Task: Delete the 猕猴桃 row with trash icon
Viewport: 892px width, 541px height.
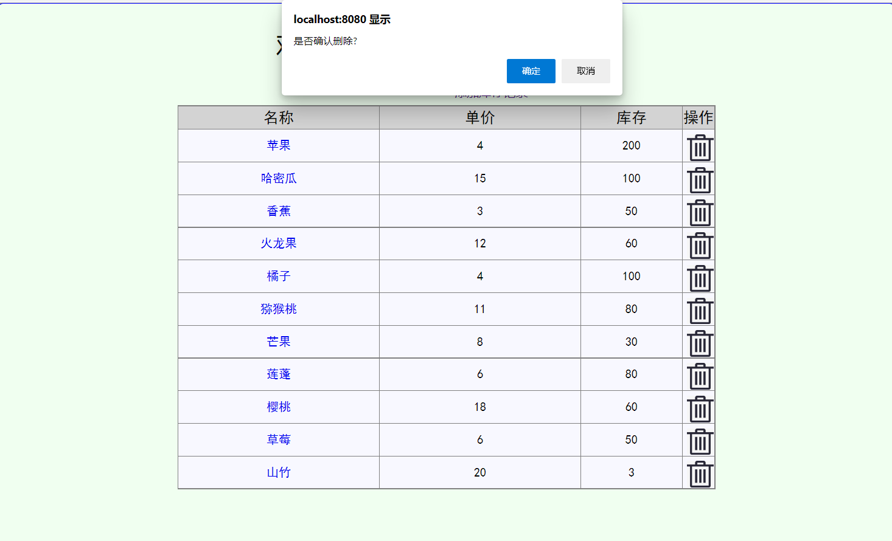Action: [x=700, y=311]
